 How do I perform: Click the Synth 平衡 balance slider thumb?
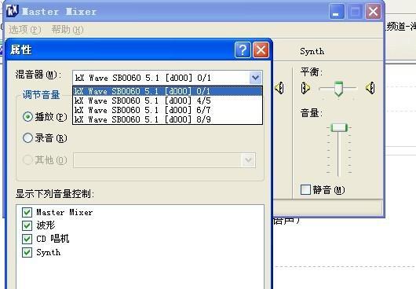pyautogui.click(x=338, y=89)
